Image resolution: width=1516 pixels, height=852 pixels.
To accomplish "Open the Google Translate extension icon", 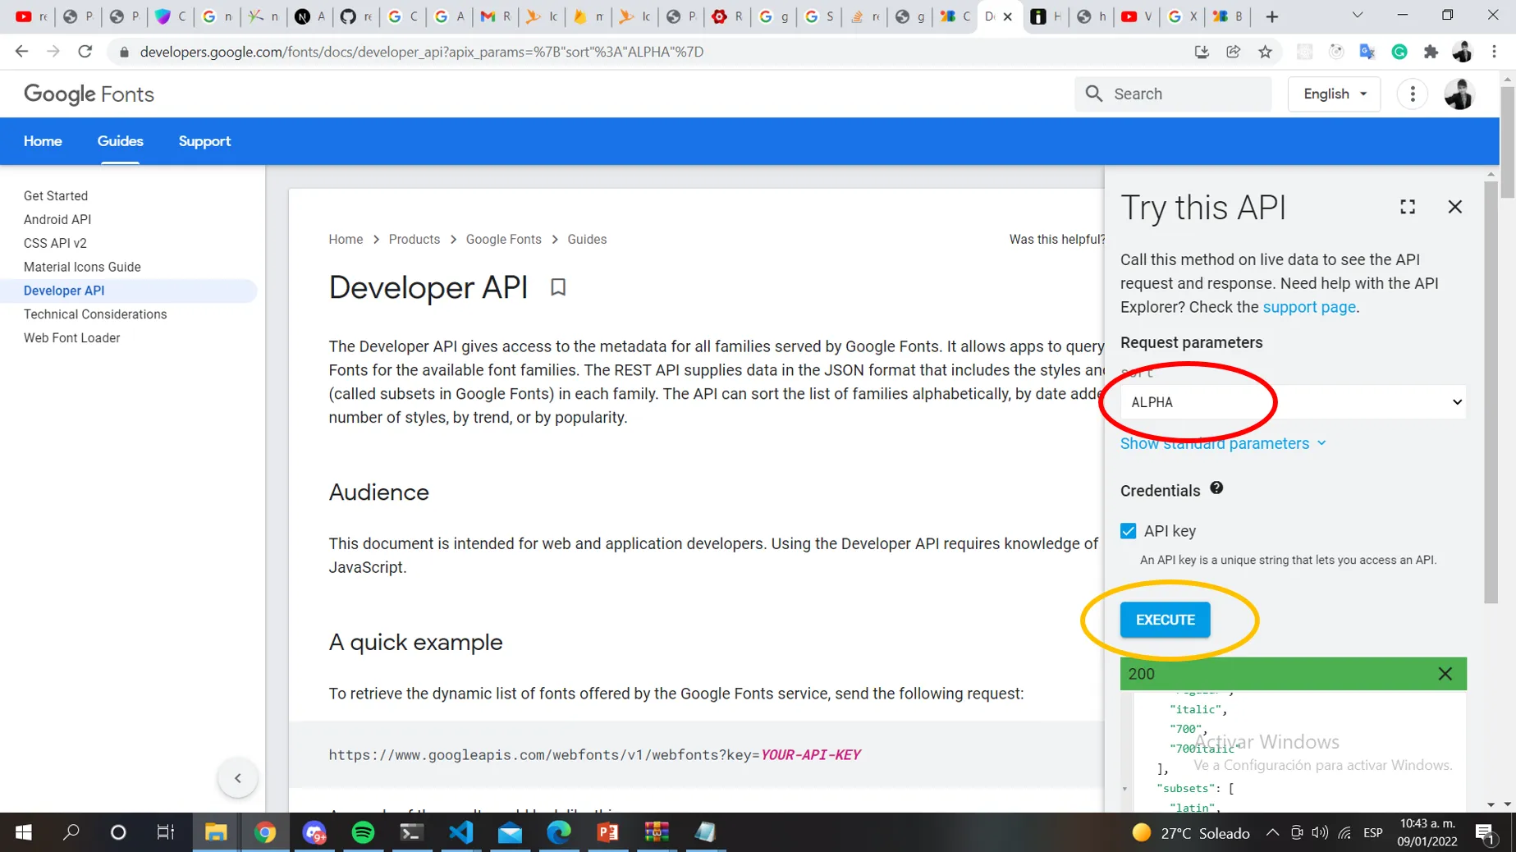I will pyautogui.click(x=1367, y=52).
